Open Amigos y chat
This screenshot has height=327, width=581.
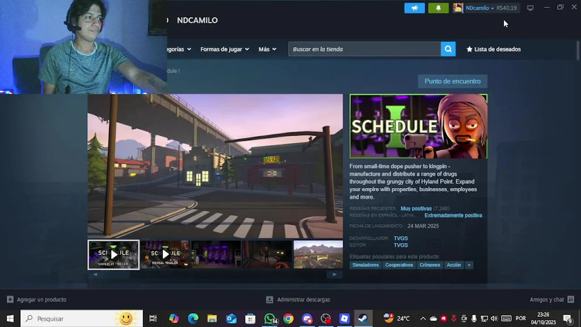coord(552,300)
